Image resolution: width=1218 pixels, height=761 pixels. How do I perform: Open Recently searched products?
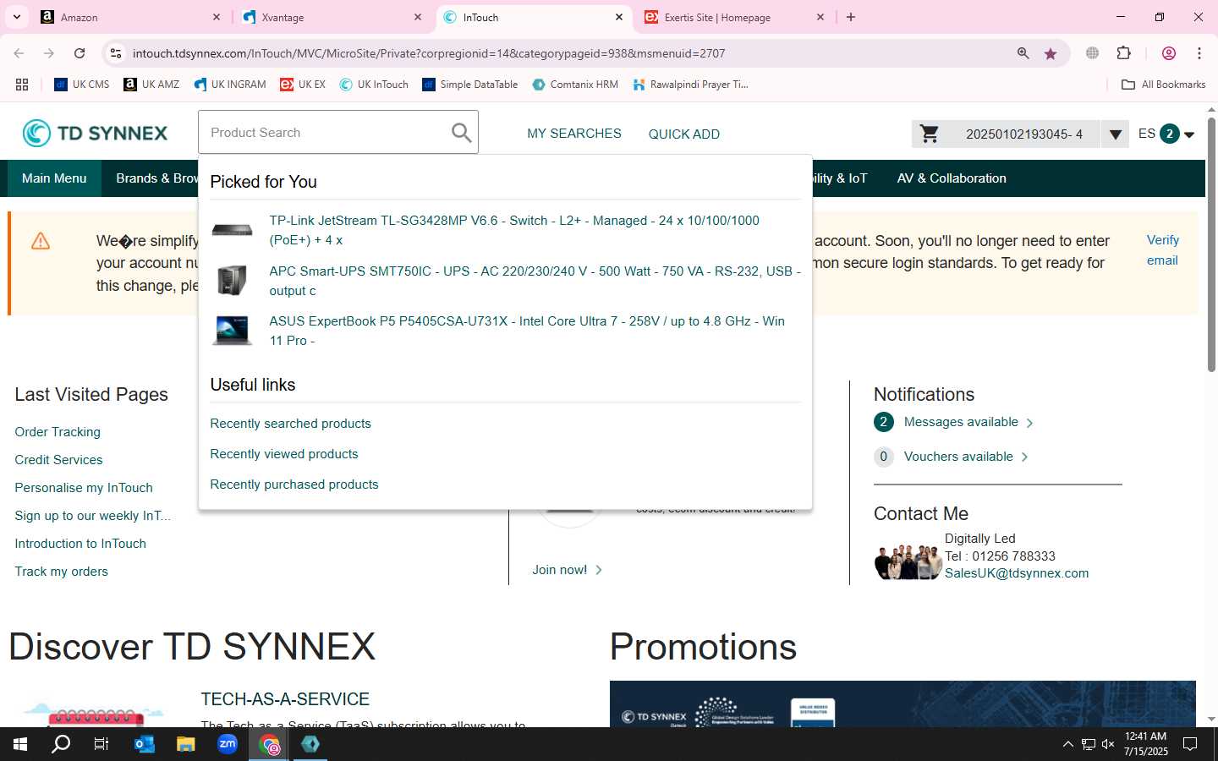click(290, 424)
